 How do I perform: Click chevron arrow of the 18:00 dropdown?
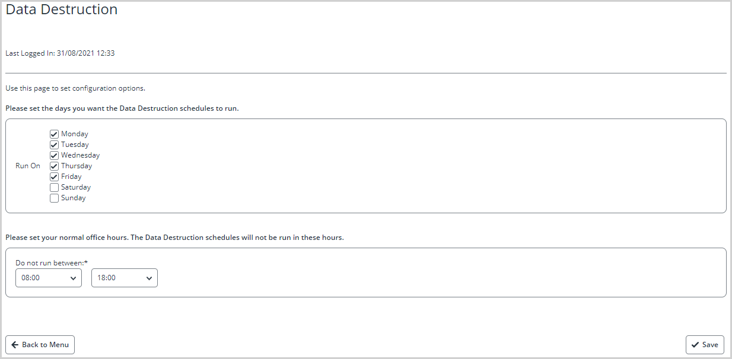point(149,278)
